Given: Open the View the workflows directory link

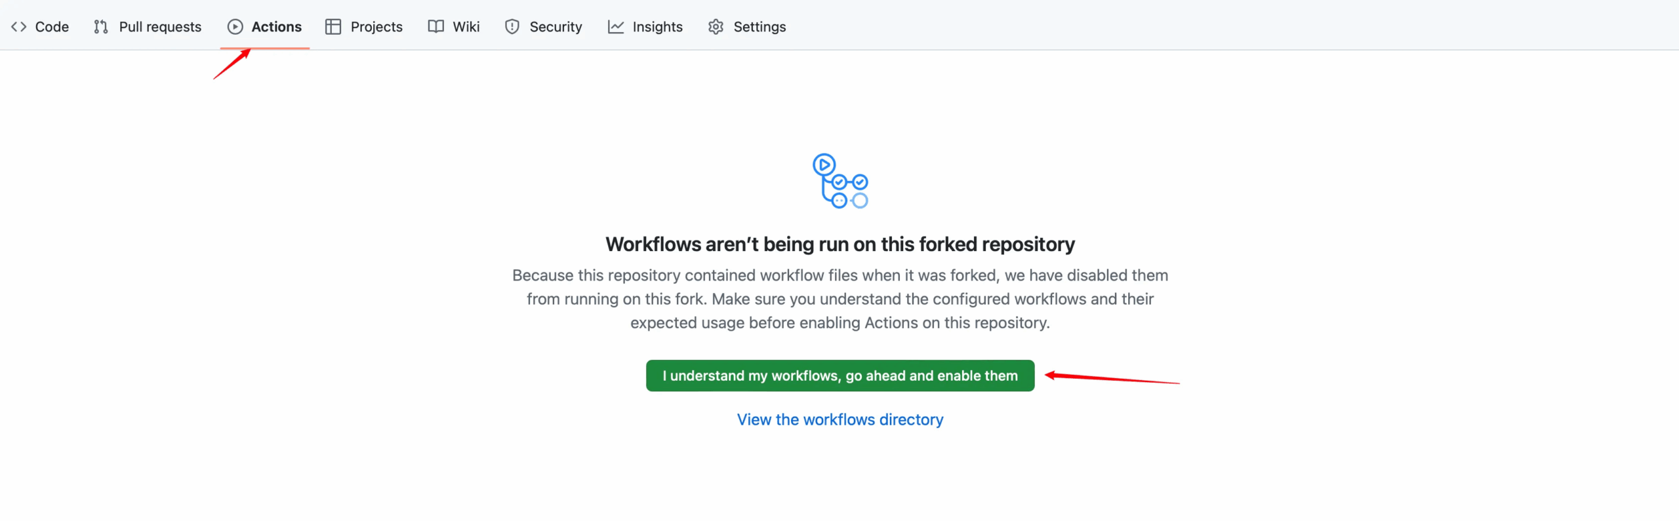Looking at the screenshot, I should [839, 419].
